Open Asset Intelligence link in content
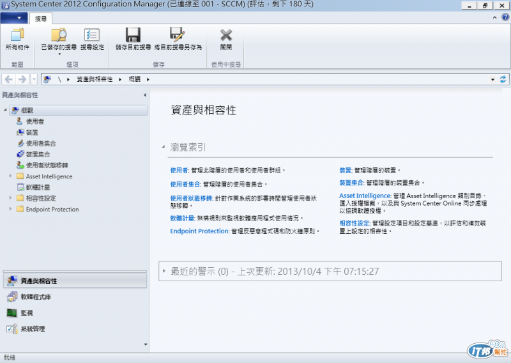511x363 pixels. [365, 196]
